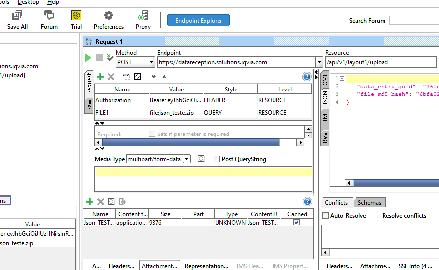Enable the Post QueryString checkbox
Viewport: 439px width, 270px height.
(217, 159)
